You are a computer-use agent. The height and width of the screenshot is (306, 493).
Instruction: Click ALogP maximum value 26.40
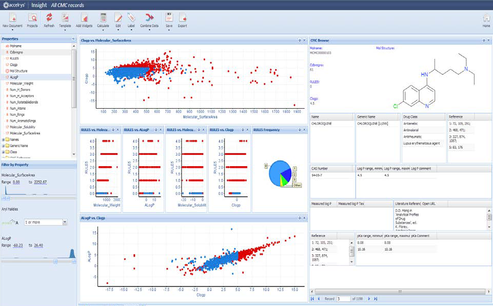pos(38,246)
